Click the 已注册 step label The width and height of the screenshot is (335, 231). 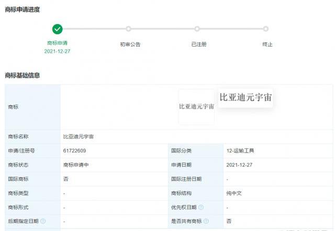pyautogui.click(x=199, y=44)
